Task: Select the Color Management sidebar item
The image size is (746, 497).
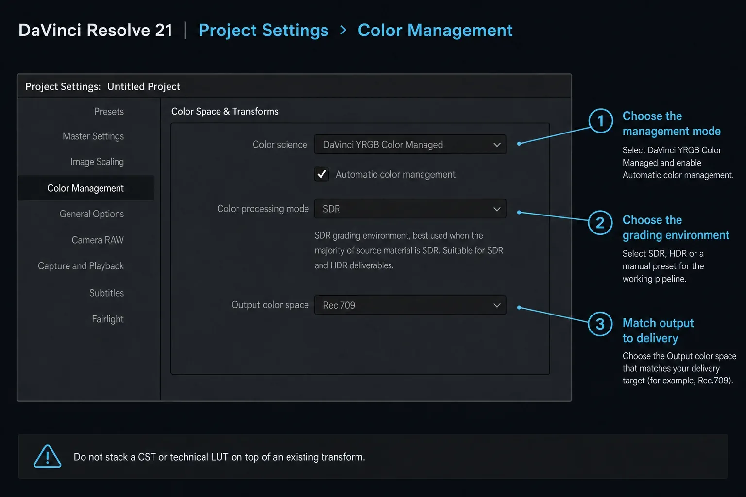Action: [86, 188]
